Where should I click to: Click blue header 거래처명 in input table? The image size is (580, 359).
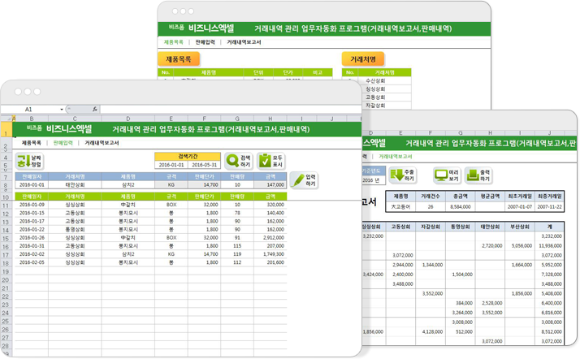pyautogui.click(x=75, y=177)
